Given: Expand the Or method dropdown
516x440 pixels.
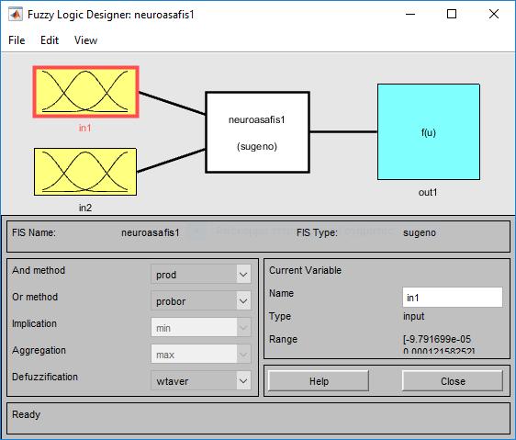Looking at the screenshot, I should [x=201, y=300].
